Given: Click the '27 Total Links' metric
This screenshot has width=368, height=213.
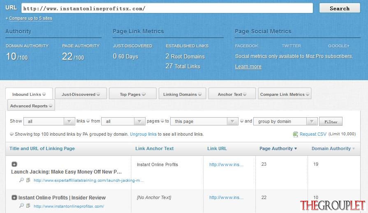Looking at the screenshot, I should [183, 66].
